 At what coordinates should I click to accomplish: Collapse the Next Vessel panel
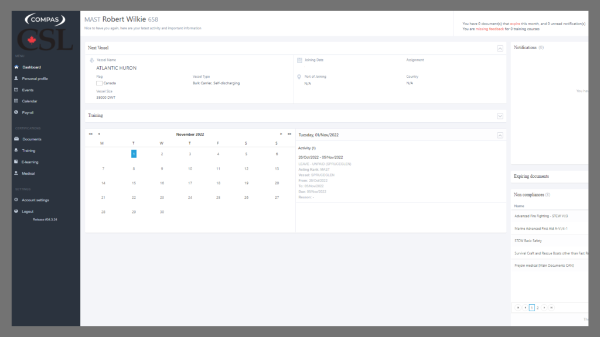pos(500,48)
